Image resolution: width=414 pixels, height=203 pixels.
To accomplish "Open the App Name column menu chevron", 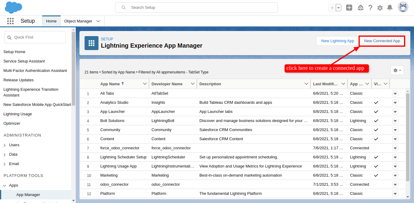I will pyautogui.click(x=145, y=84).
